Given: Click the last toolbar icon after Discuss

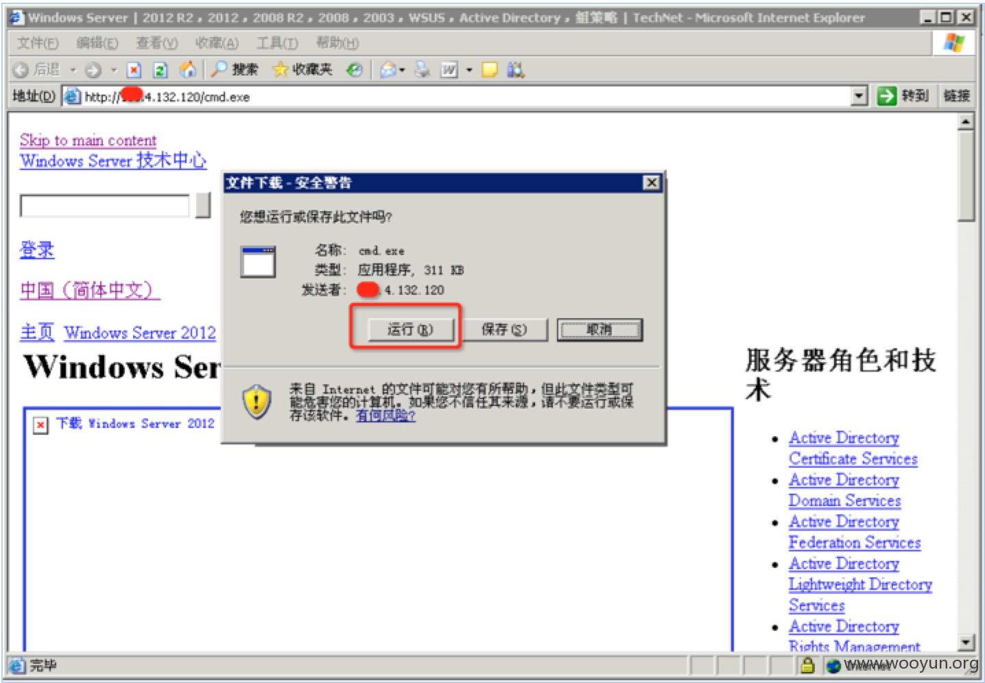Looking at the screenshot, I should tap(516, 69).
